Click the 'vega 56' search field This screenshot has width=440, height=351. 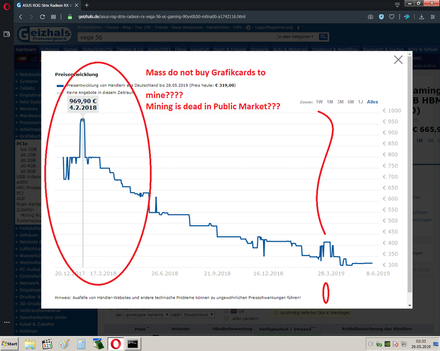click(x=177, y=37)
